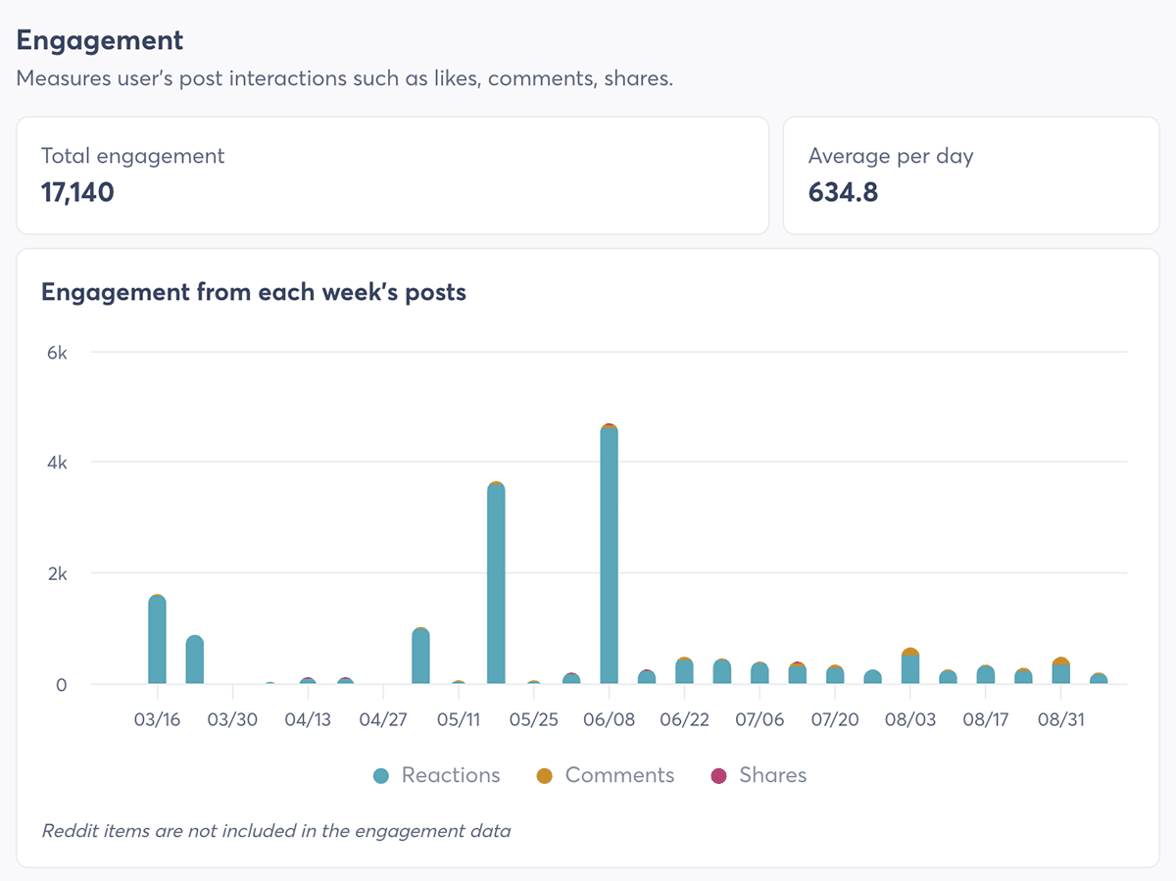Select the 06/22 week bar
Screen dimensions: 1176x881
[x=684, y=670]
